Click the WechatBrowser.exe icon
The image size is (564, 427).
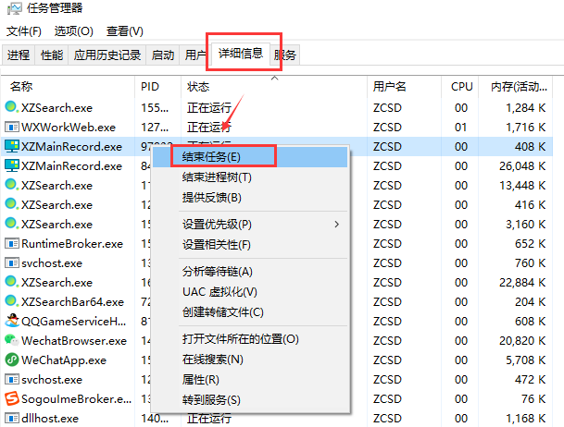(11, 340)
